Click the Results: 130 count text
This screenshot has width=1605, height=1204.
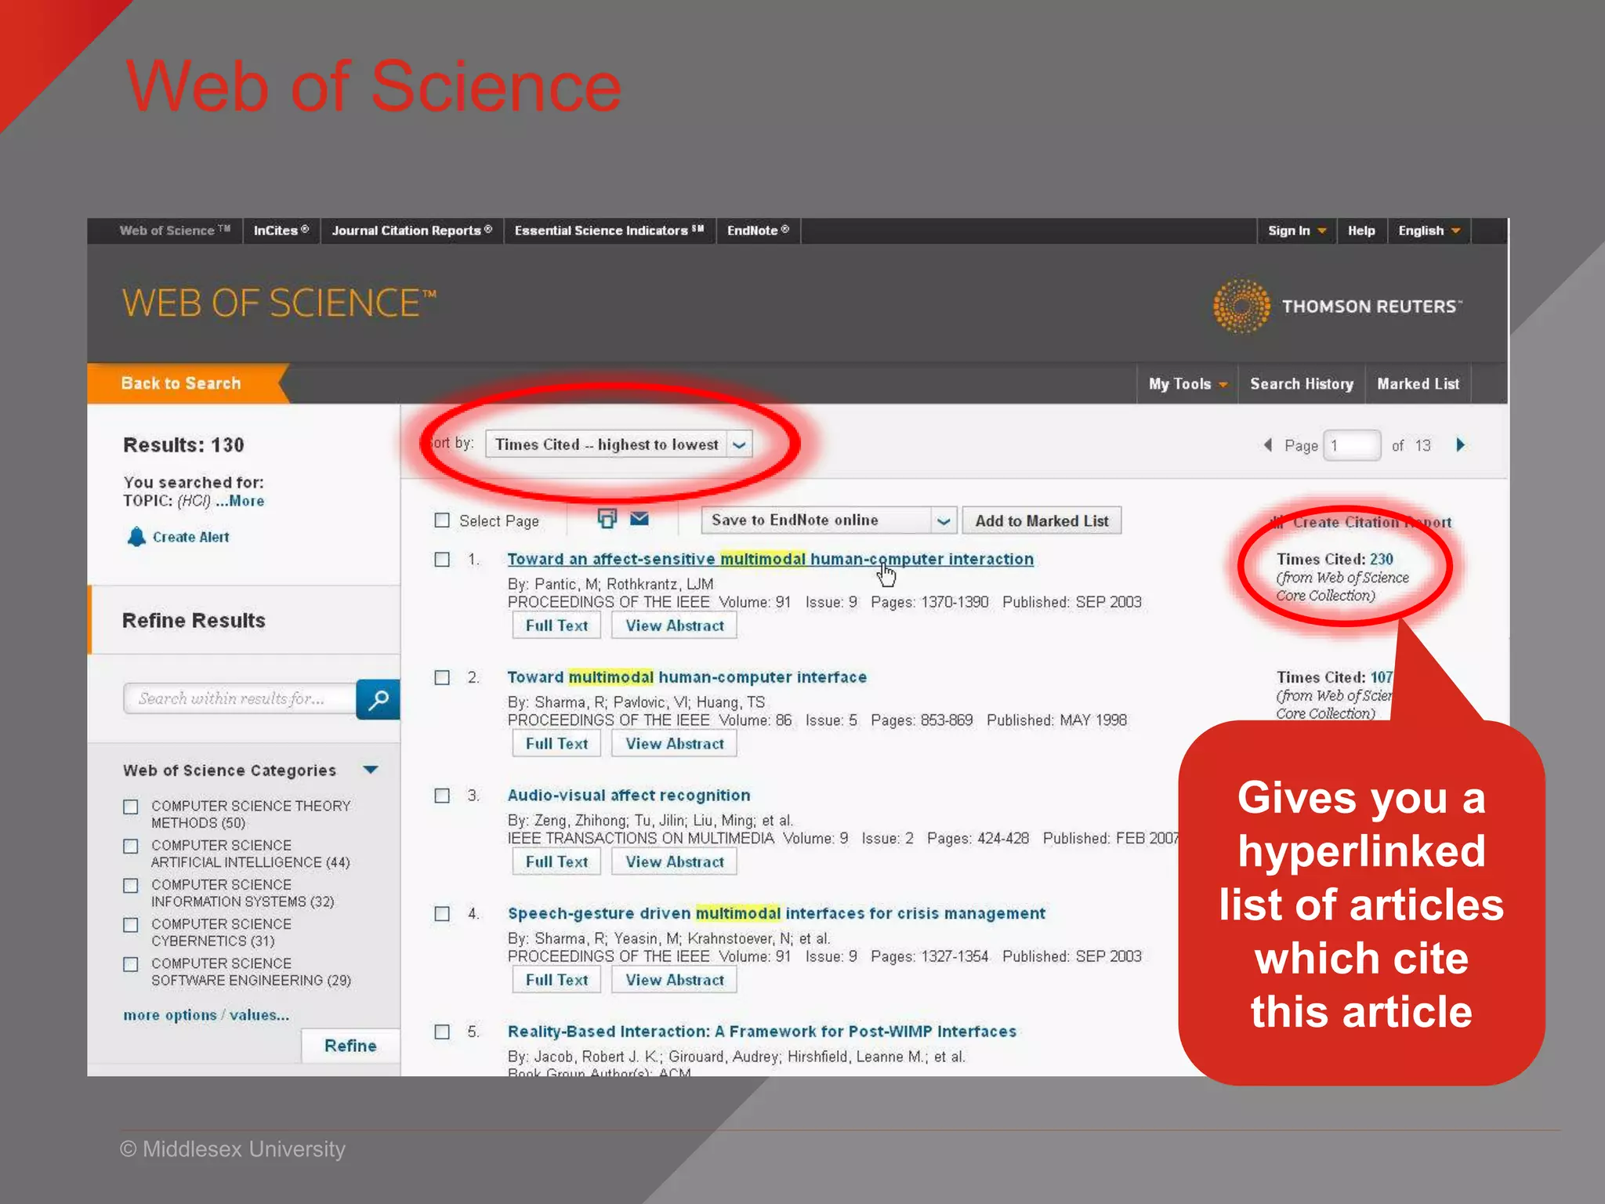[x=183, y=445]
